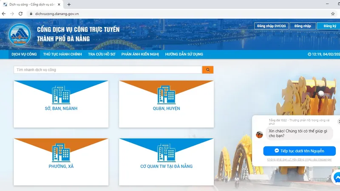
Task: Select the Dịch vụ công browser tab
Action: click(31, 4)
